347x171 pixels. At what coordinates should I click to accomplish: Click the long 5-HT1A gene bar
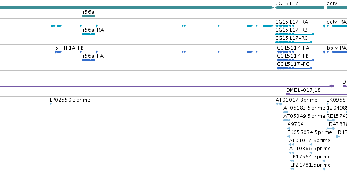(137, 8)
